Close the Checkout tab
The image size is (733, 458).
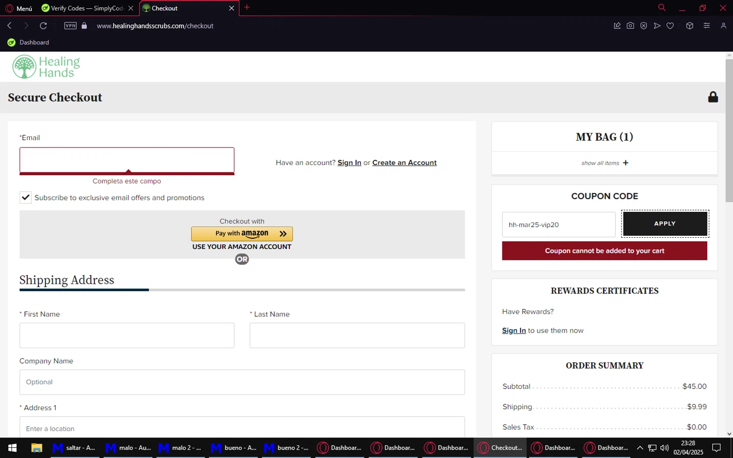click(232, 8)
